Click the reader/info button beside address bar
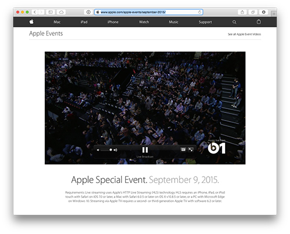 [x=88, y=12]
